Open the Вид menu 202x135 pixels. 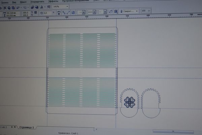pyautogui.click(x=14, y=2)
